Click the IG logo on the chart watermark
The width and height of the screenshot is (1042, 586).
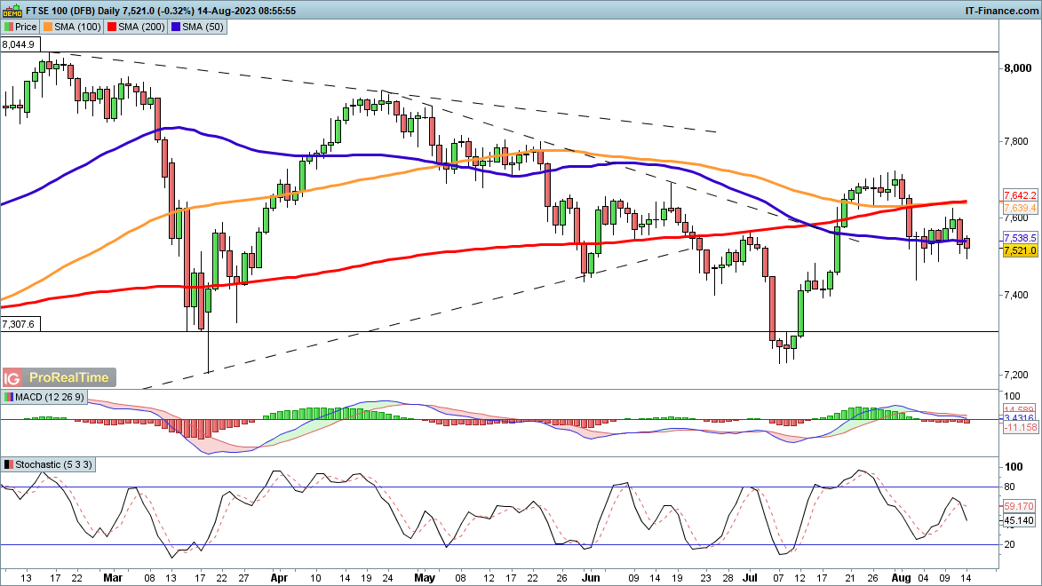tap(14, 377)
